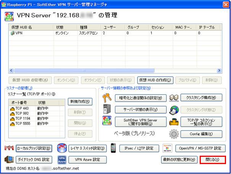Click 新規作成(R) listener button
The width and height of the screenshot is (231, 174).
pos(80,101)
